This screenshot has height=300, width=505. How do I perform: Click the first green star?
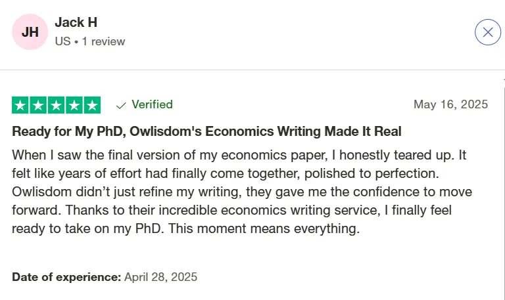20,105
